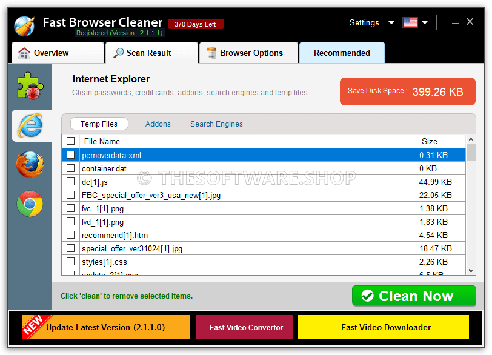Select the styles[1].css file name
The height and width of the screenshot is (355, 492).
pyautogui.click(x=104, y=262)
